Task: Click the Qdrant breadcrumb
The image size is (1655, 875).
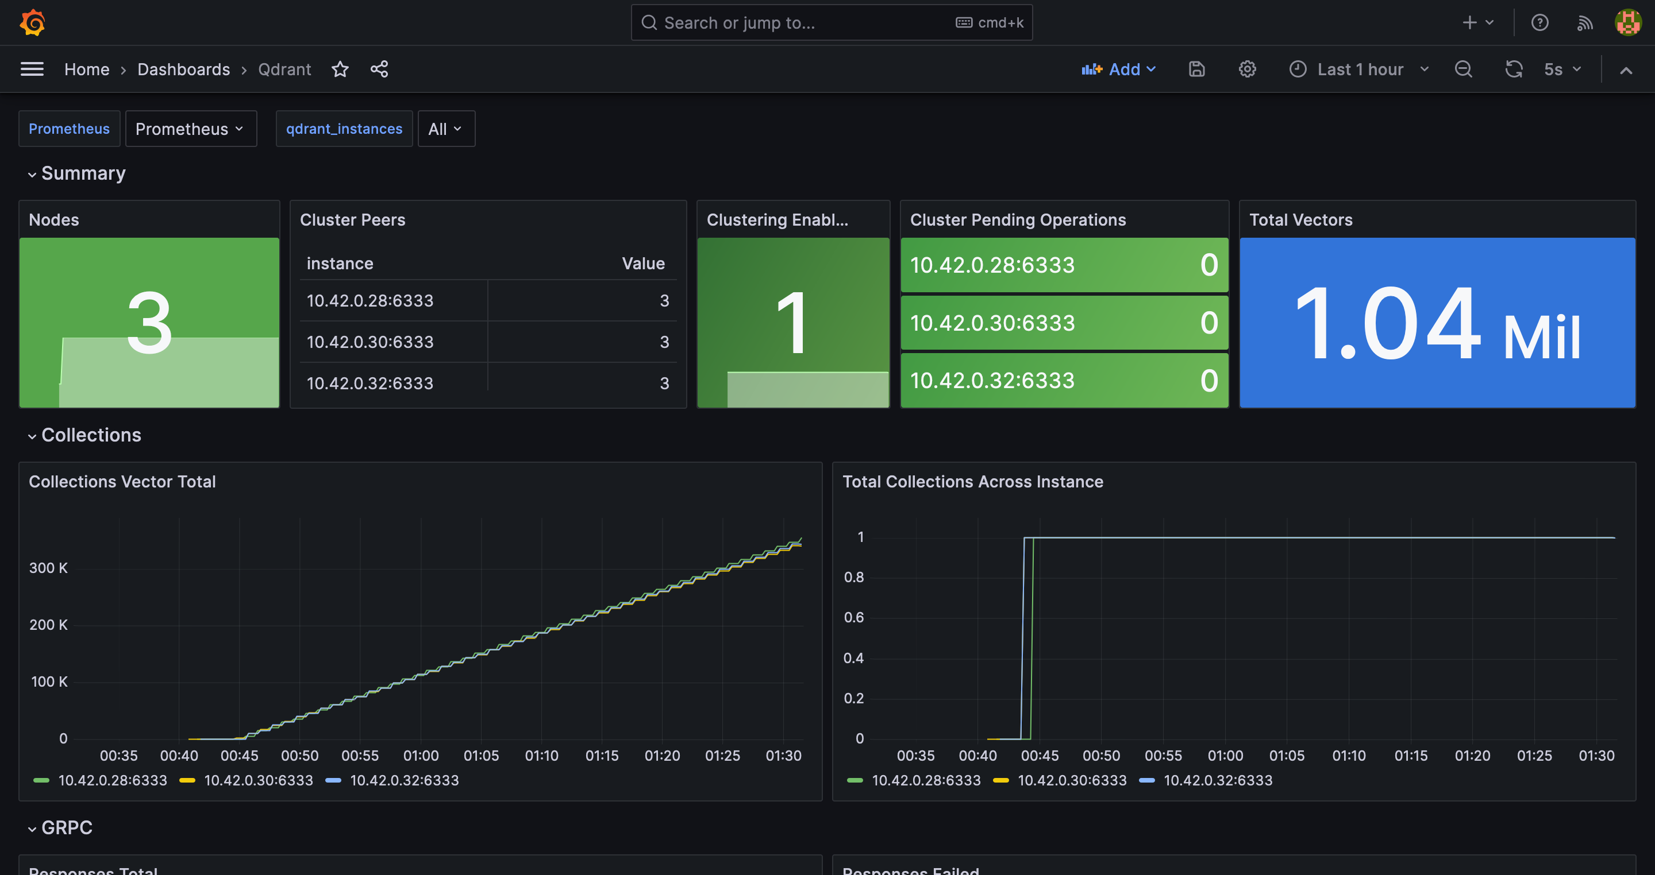Action: [x=284, y=69]
